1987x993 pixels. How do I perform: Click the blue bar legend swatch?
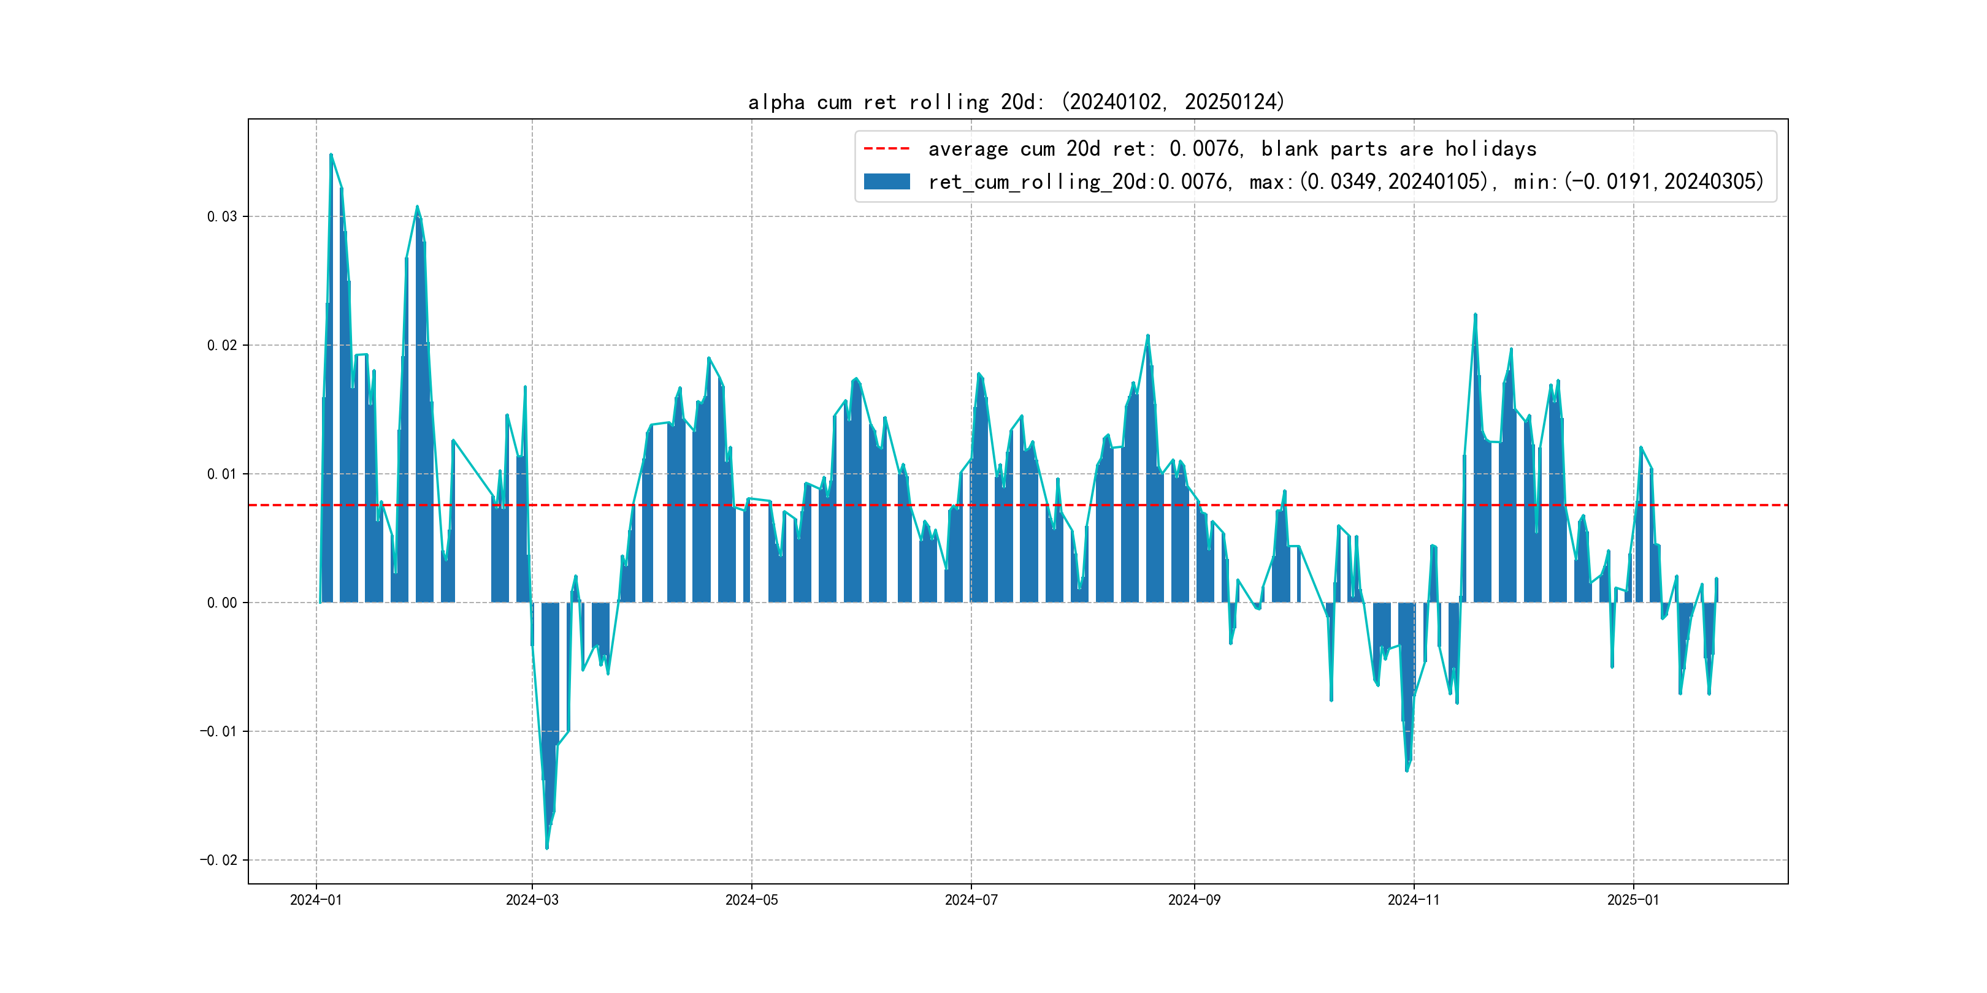886,182
